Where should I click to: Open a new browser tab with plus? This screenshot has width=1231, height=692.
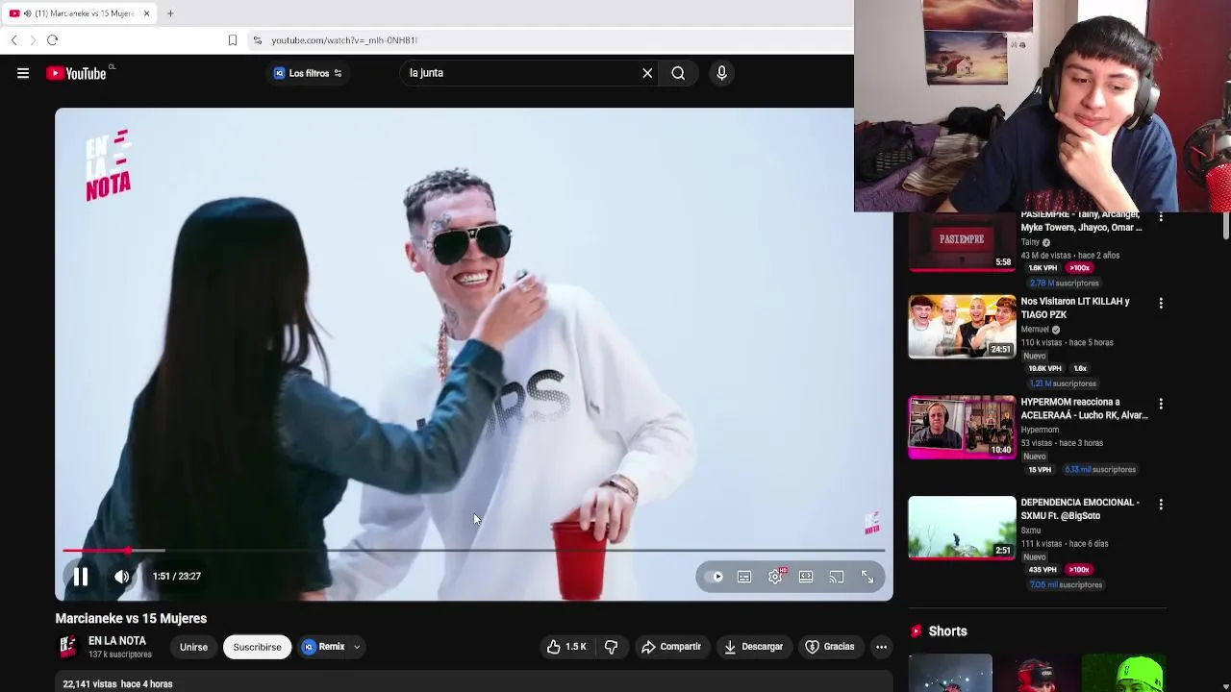[170, 13]
